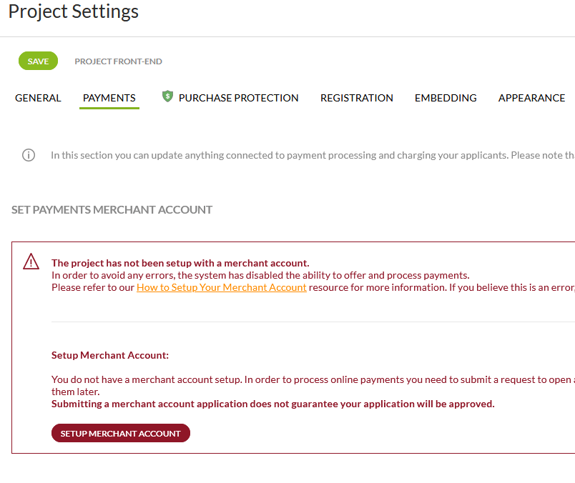Image resolution: width=575 pixels, height=483 pixels.
Task: Click the 'Setup Merchant Account:' subheading
Action: (110, 355)
